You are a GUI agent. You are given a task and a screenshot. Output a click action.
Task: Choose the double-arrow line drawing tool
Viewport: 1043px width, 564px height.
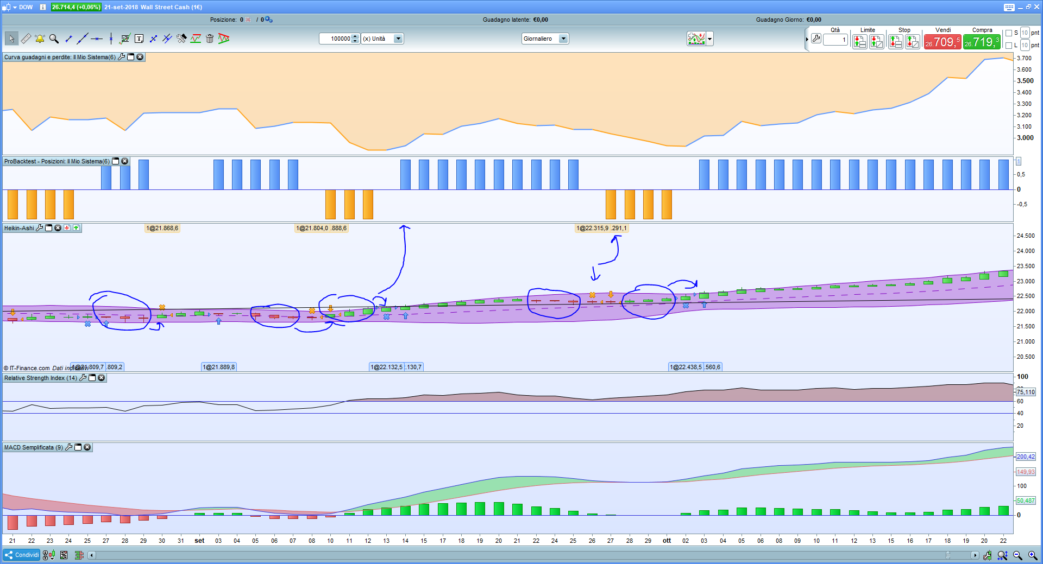[x=153, y=39]
